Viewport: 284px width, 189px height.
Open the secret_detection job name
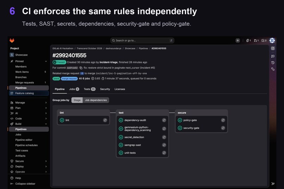pos(134,137)
